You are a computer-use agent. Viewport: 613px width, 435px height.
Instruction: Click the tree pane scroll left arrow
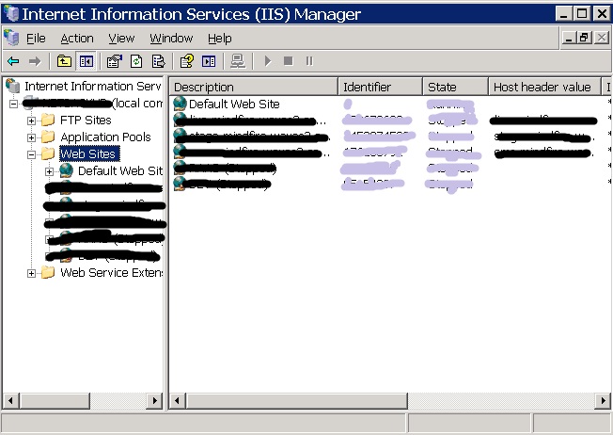(x=10, y=400)
